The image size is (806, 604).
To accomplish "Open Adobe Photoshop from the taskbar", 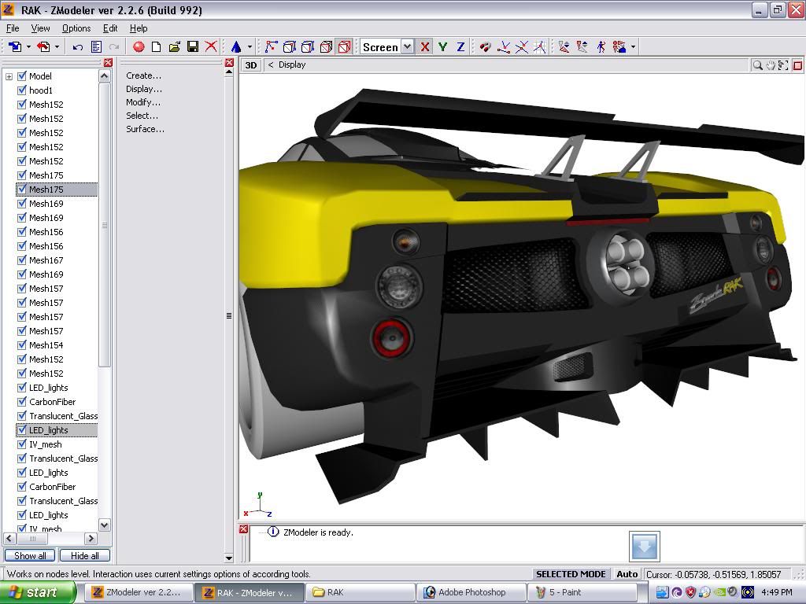I will coord(471,592).
